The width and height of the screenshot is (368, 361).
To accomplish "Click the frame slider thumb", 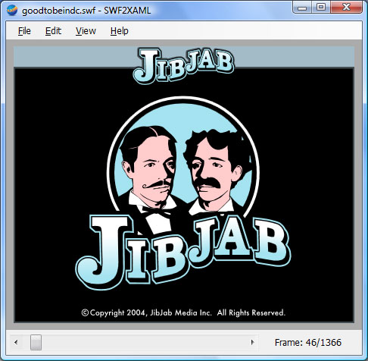I will (x=36, y=343).
